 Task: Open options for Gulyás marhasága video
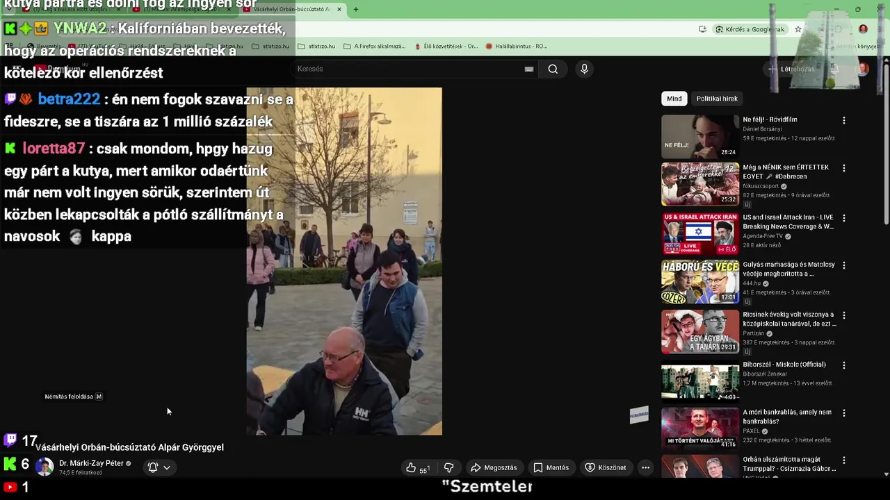click(844, 265)
